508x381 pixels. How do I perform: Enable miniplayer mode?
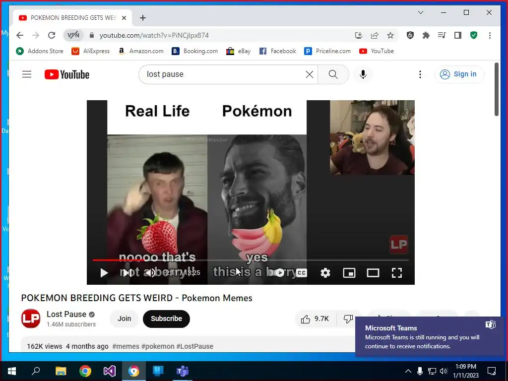point(349,273)
